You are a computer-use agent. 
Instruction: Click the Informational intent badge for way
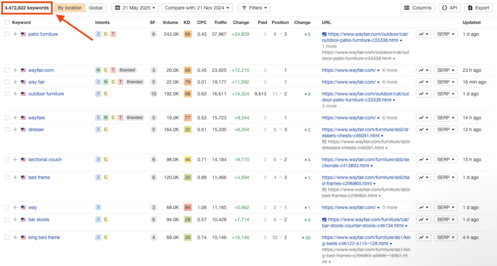point(98,207)
